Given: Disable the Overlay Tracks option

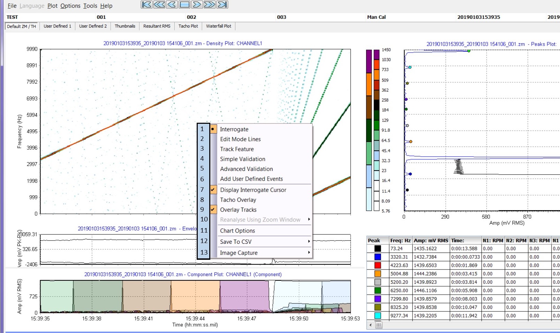Looking at the screenshot, I should point(238,210).
